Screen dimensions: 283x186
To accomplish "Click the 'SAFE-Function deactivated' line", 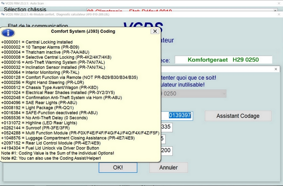I will point(49,113).
